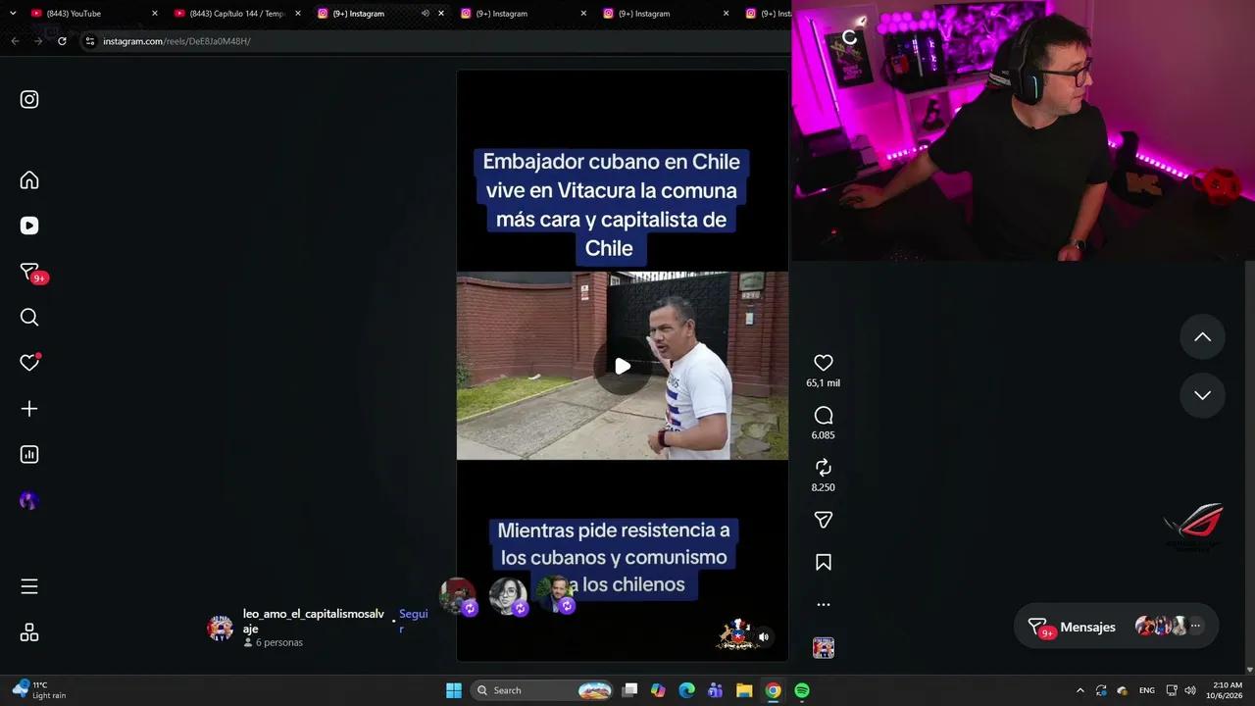Open the taskbar volume speaker icon
1255x706 pixels.
(1190, 690)
